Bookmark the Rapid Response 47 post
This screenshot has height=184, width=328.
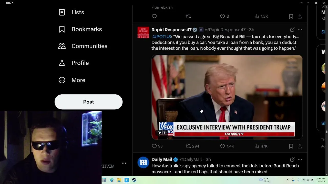(291, 146)
